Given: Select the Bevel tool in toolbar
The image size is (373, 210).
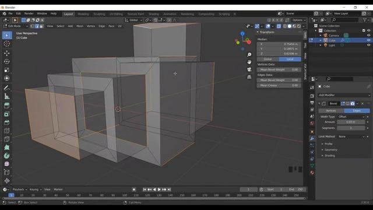Looking at the screenshot, I should [7, 122].
